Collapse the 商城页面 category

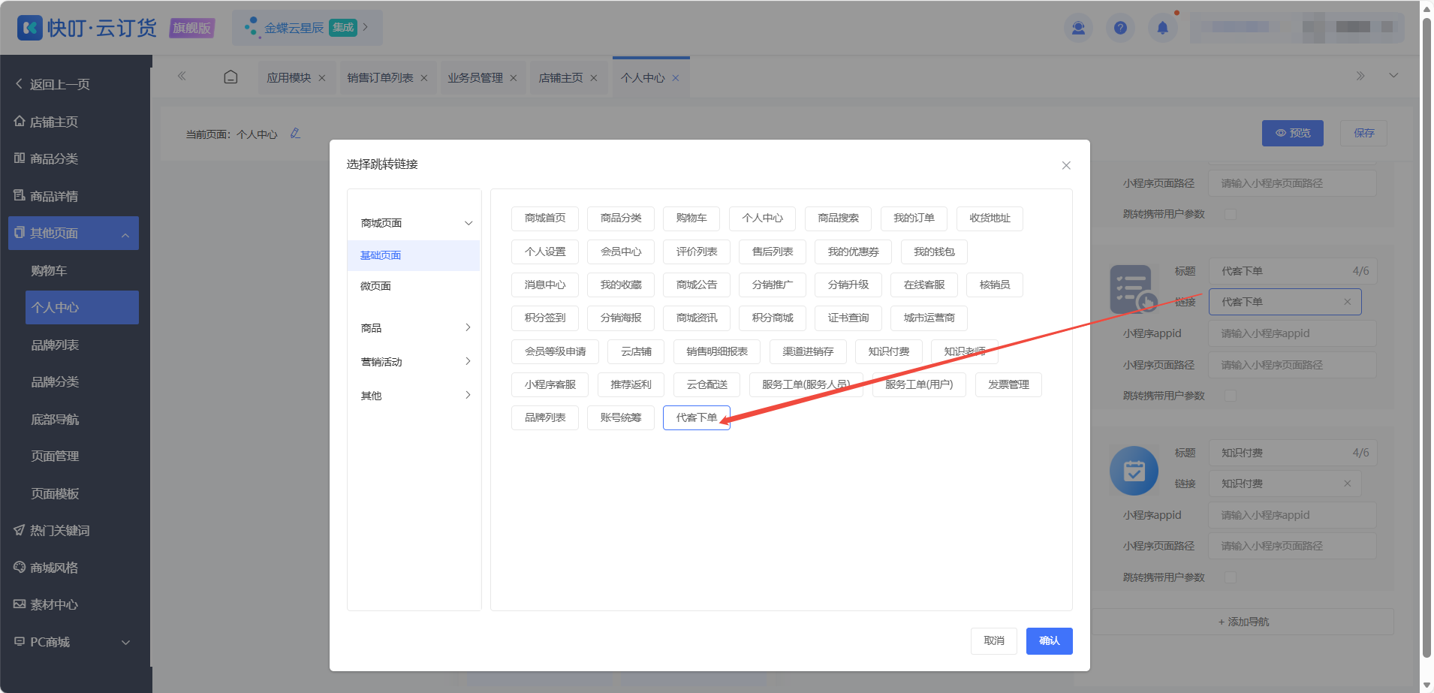(414, 223)
